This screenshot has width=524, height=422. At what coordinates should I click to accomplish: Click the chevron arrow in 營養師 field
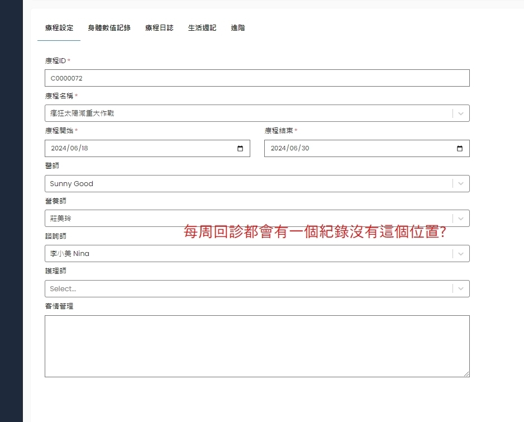click(461, 219)
